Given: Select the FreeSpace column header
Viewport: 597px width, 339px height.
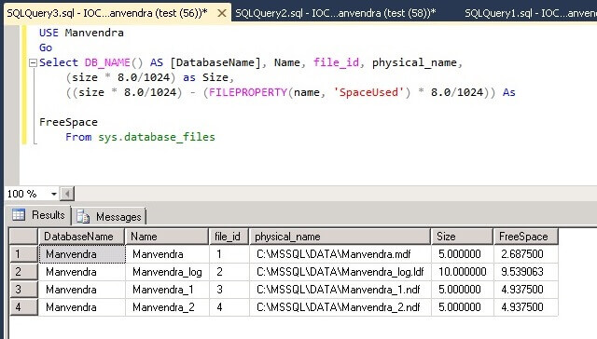Looking at the screenshot, I should pos(526,237).
